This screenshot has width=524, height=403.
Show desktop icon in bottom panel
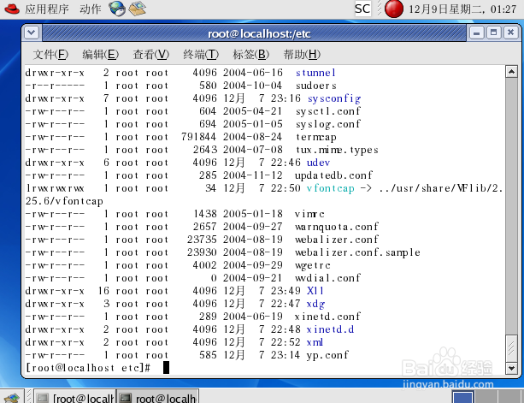[x=11, y=397]
